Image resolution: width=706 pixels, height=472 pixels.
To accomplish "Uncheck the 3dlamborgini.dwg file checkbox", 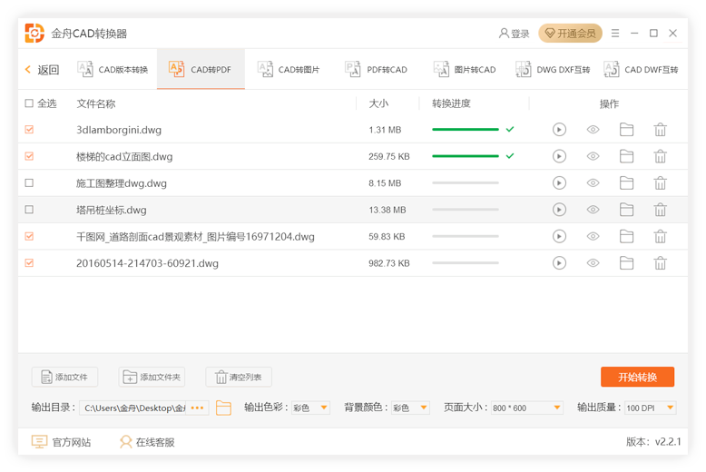I will pyautogui.click(x=29, y=130).
